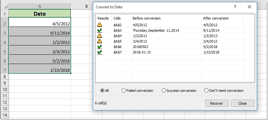Click '5/2/2018' in After conversion column
The image size is (268, 120).
pyautogui.click(x=210, y=47)
